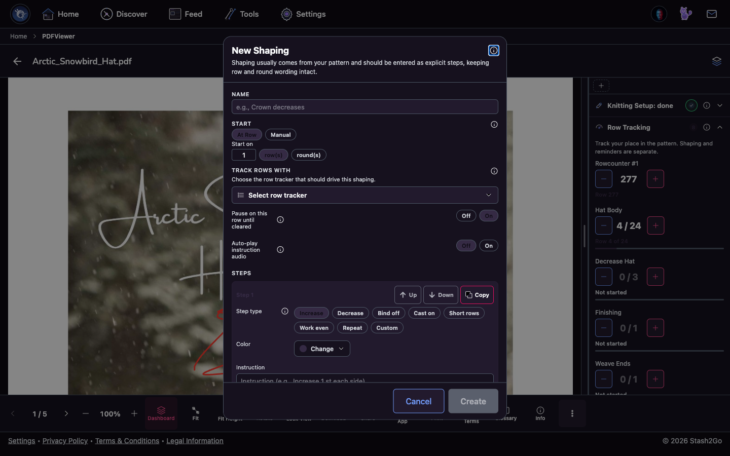730x456 pixels.
Task: Open the color Change dropdown
Action: (x=322, y=349)
